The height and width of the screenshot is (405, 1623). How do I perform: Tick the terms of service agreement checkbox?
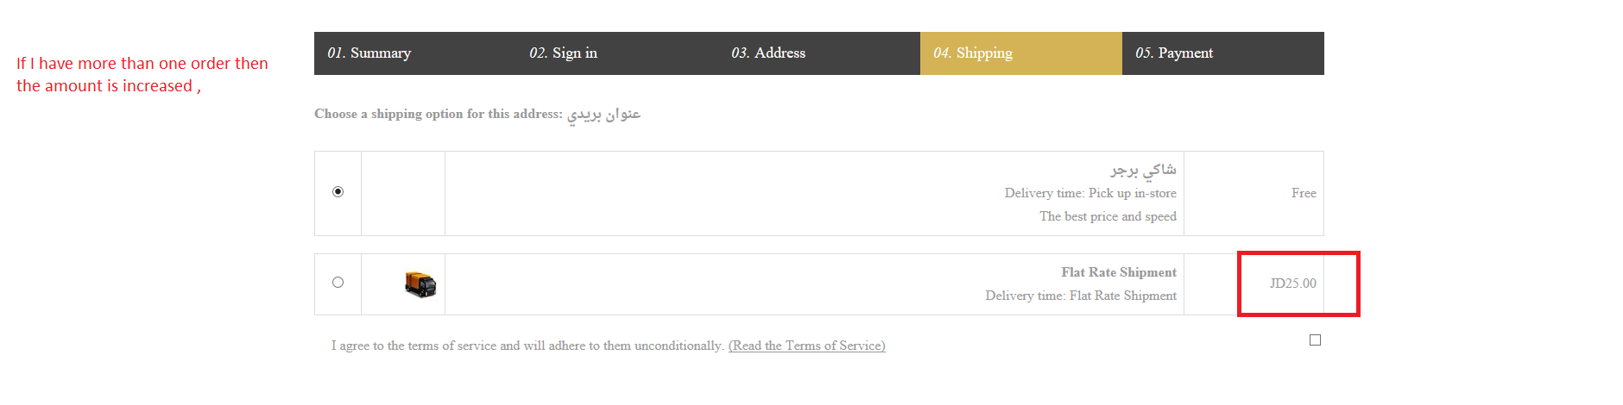(x=1315, y=340)
